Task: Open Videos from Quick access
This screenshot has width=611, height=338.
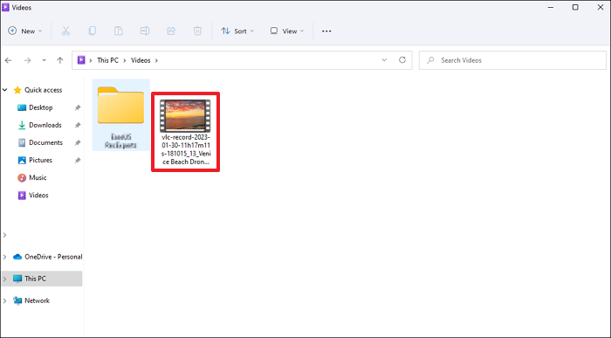Action: [38, 196]
